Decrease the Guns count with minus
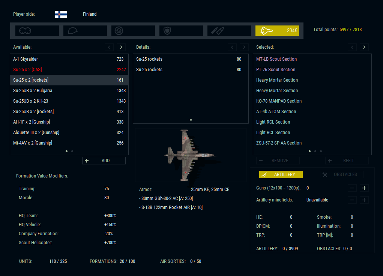The width and height of the screenshot is (383, 276). point(352,188)
